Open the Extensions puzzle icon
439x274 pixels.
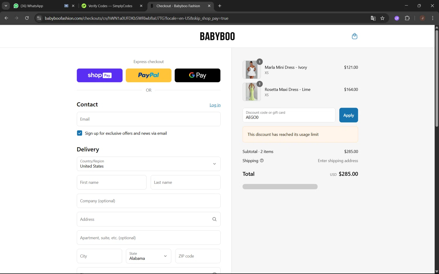pyautogui.click(x=407, y=18)
